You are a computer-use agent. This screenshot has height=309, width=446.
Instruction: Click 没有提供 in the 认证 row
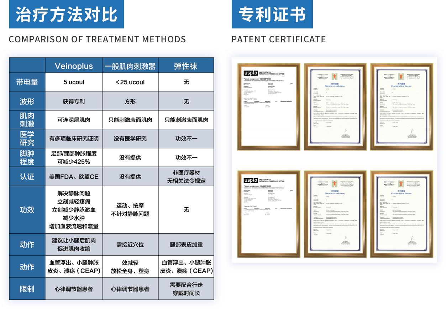[130, 177]
